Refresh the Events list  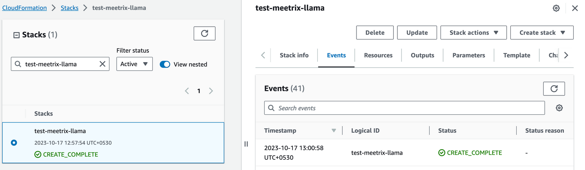(x=554, y=88)
